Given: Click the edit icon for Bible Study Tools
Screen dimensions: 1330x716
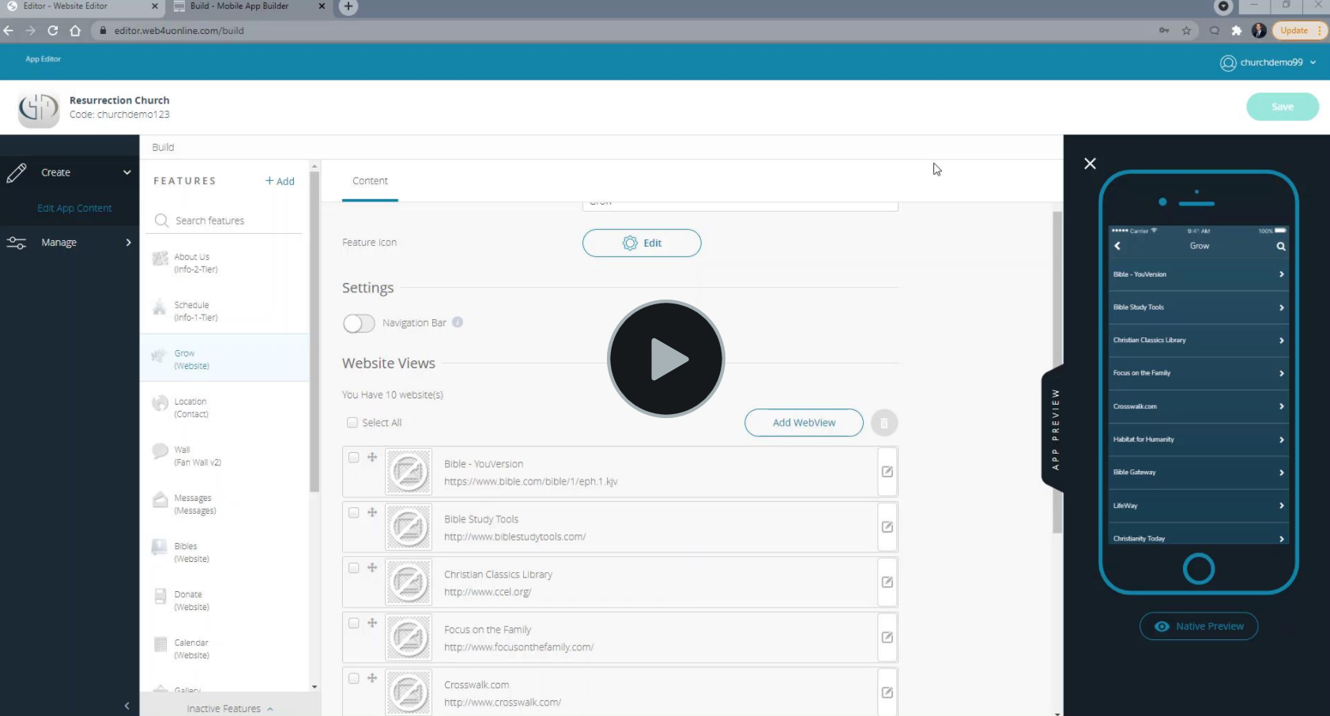Looking at the screenshot, I should point(887,527).
